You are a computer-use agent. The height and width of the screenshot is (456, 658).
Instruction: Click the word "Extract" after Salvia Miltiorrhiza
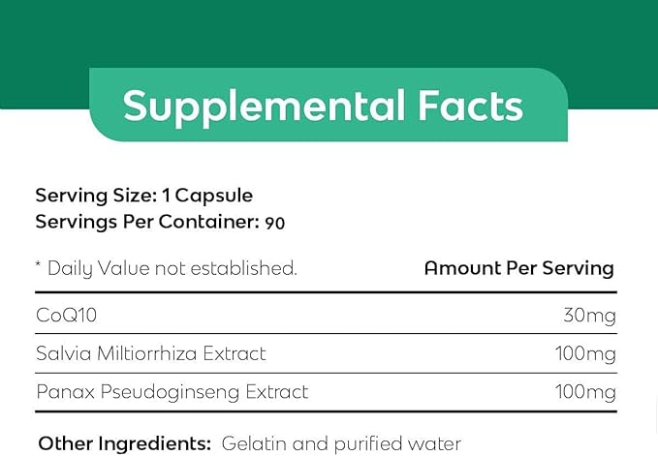(x=233, y=353)
